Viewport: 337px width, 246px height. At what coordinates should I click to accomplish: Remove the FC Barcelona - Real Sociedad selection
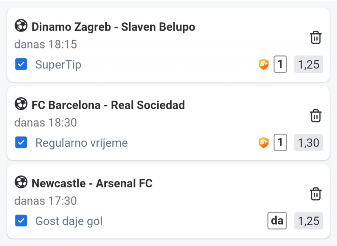[x=316, y=116]
